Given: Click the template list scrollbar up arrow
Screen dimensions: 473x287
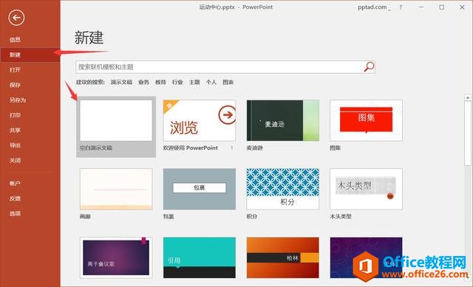Looking at the screenshot, I should pos(468,97).
